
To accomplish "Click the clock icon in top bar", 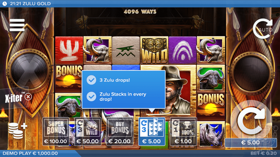I will tap(5, 4).
